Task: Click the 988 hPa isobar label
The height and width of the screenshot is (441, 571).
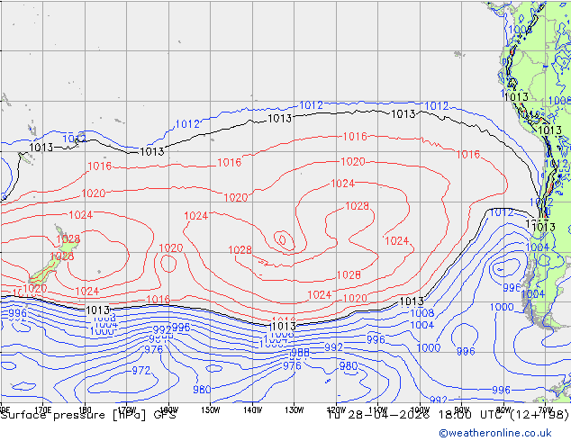Action: click(300, 353)
